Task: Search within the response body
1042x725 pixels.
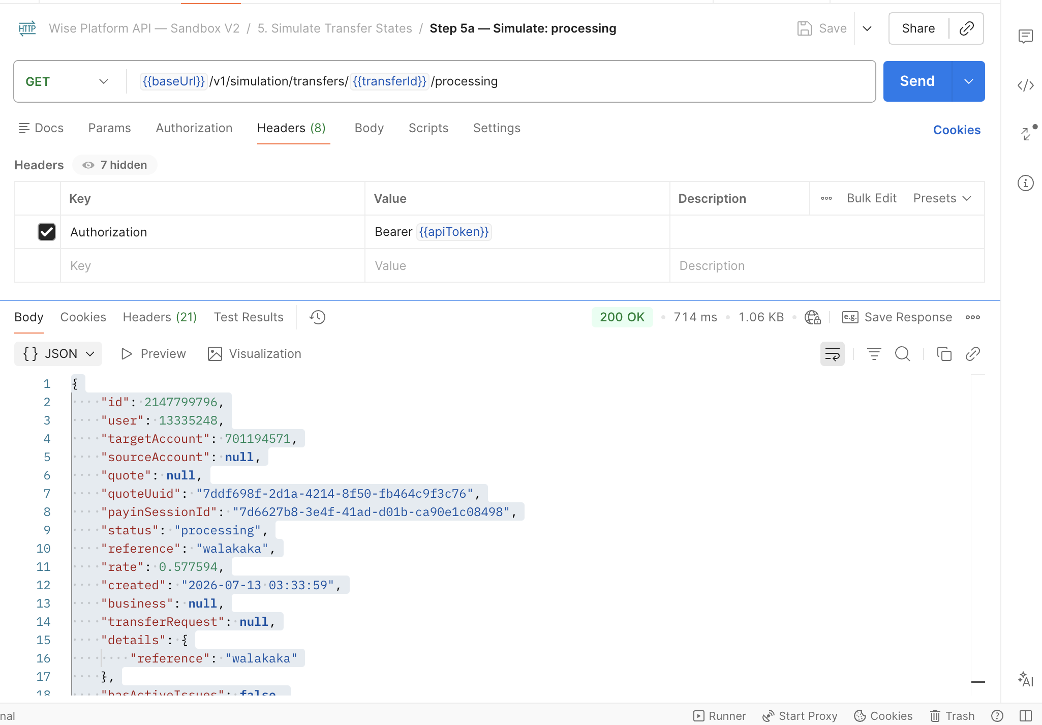Action: tap(903, 354)
